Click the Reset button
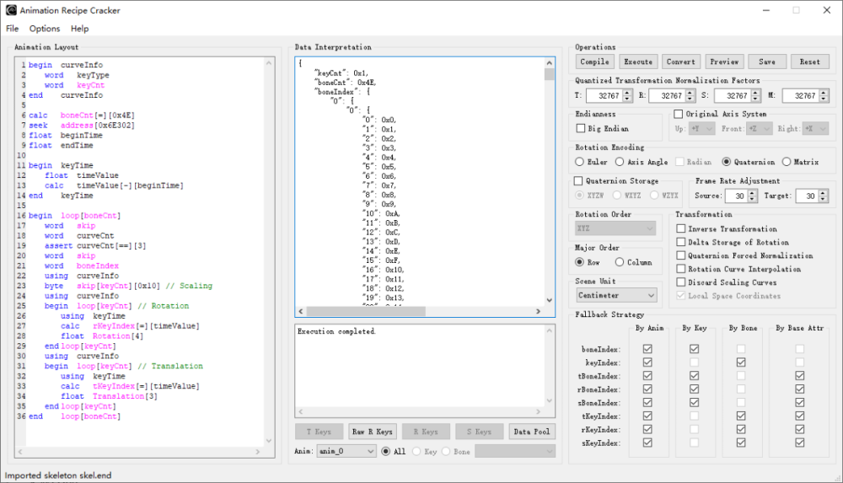The height and width of the screenshot is (483, 843). click(x=809, y=62)
